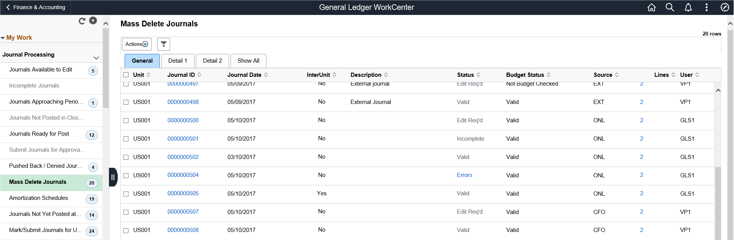
Task: Check the box for journal 0000000498
Action: coord(126,102)
